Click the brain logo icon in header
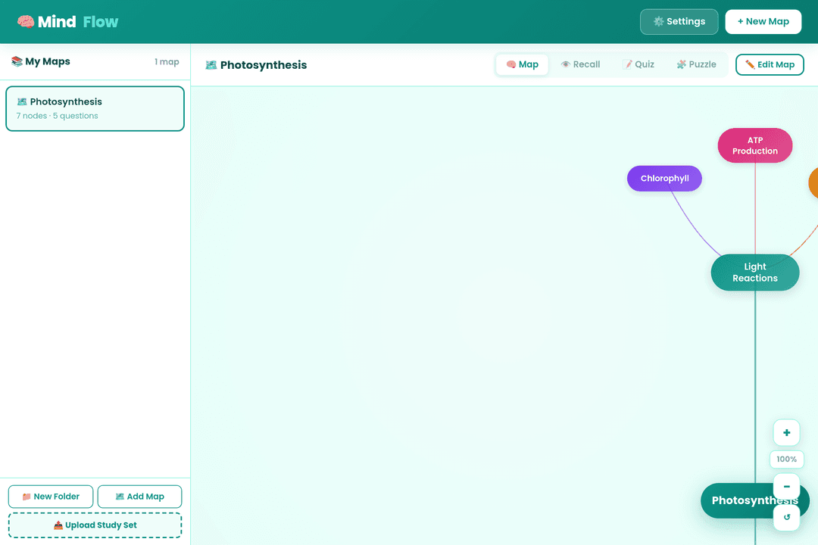818x545 pixels. tap(26, 21)
